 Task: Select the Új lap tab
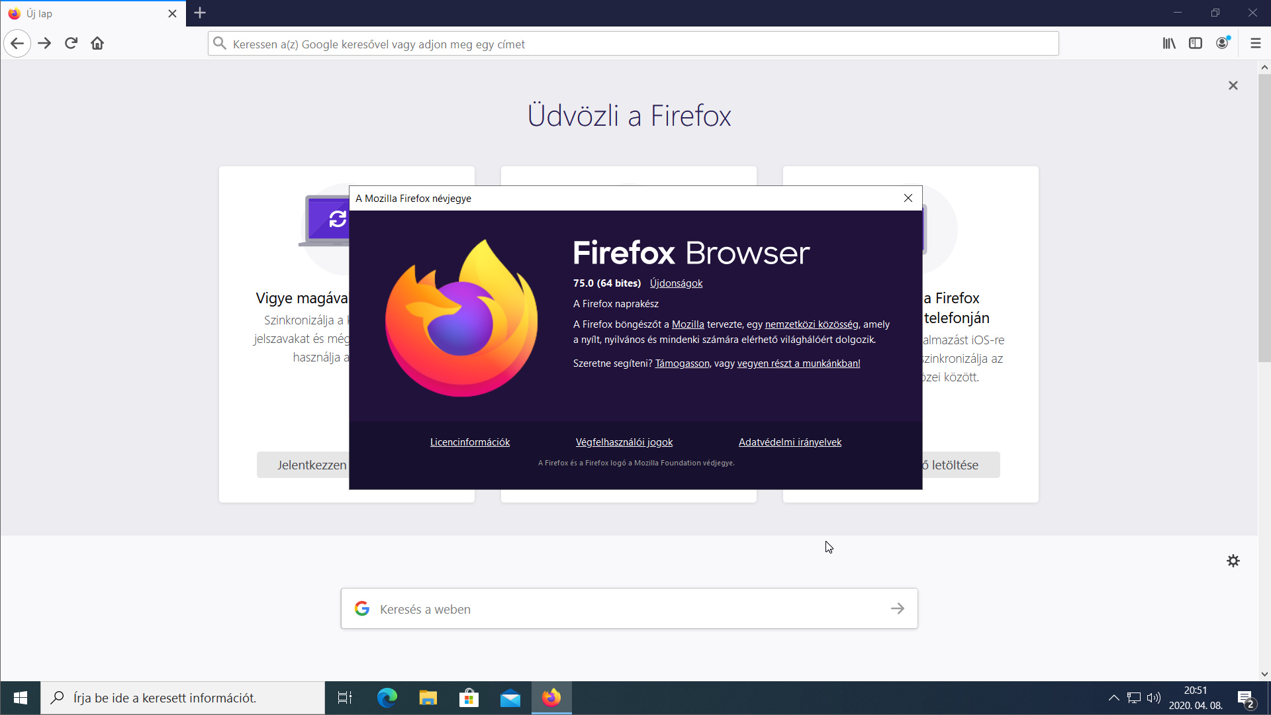click(93, 13)
